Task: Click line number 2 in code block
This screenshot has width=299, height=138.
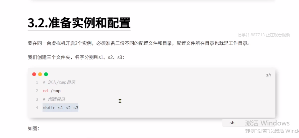Action: (x=37, y=91)
